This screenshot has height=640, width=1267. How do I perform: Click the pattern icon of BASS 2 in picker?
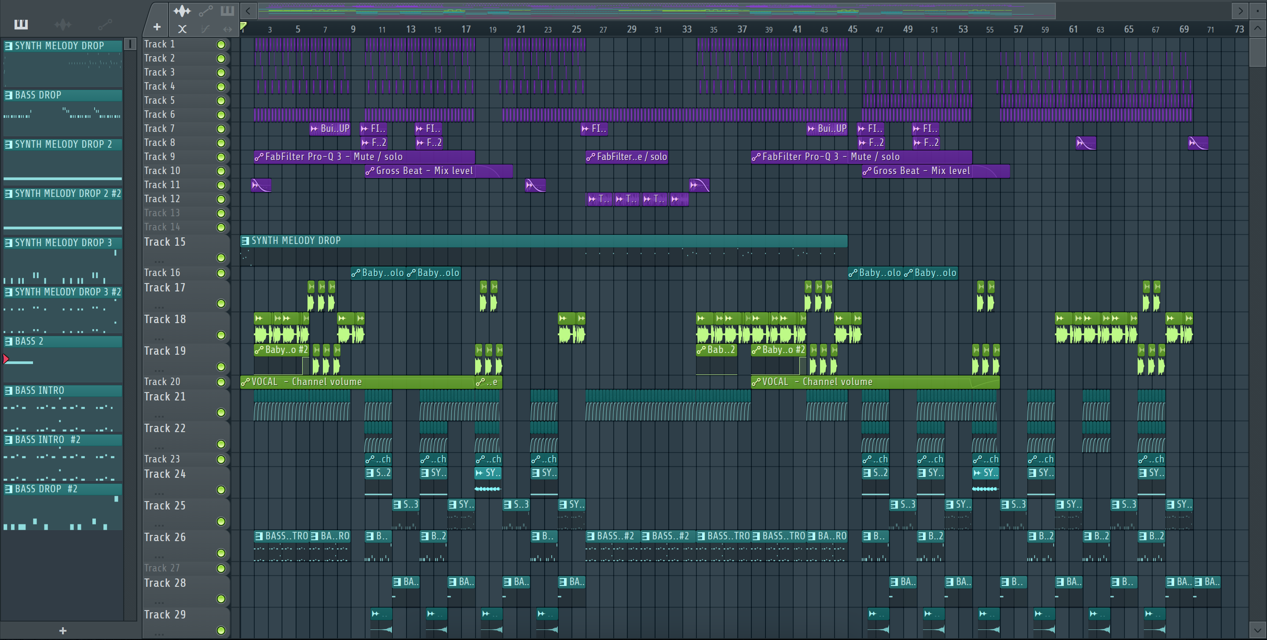tap(8, 341)
